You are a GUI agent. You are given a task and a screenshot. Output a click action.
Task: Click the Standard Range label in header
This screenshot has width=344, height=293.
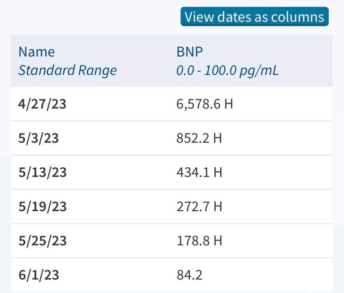[x=67, y=71]
